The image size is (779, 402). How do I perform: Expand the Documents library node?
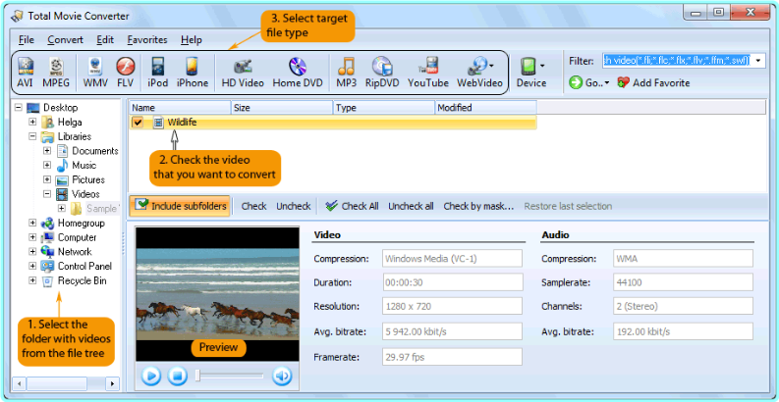point(47,151)
